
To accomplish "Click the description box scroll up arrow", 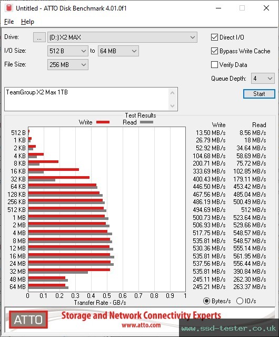I will pos(173,93).
